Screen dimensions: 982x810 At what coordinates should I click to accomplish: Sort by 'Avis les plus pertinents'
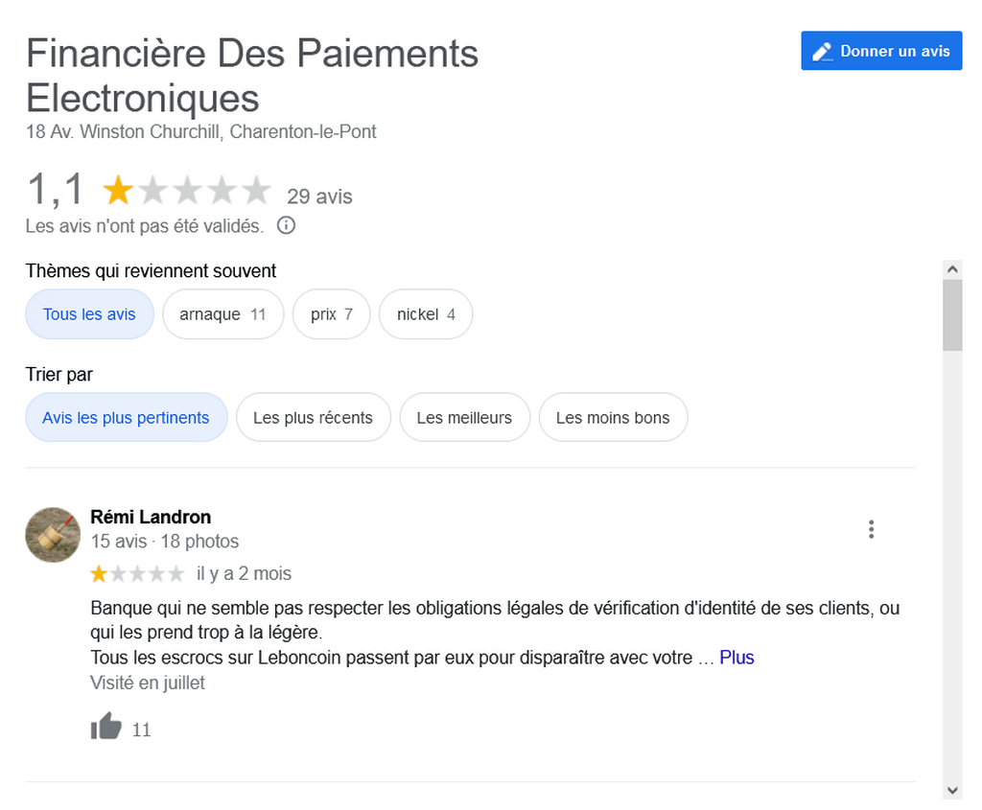coord(126,418)
